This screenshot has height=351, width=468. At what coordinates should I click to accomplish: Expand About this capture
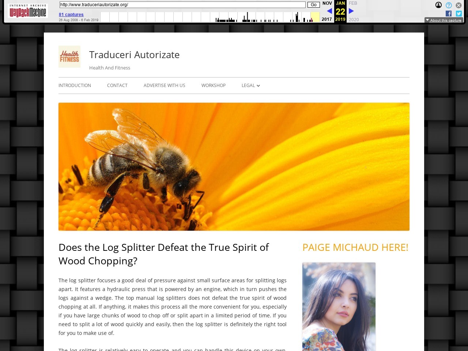[x=444, y=20]
